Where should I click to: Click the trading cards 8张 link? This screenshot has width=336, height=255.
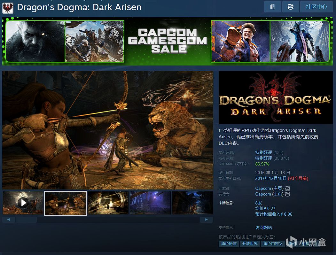click(x=258, y=203)
